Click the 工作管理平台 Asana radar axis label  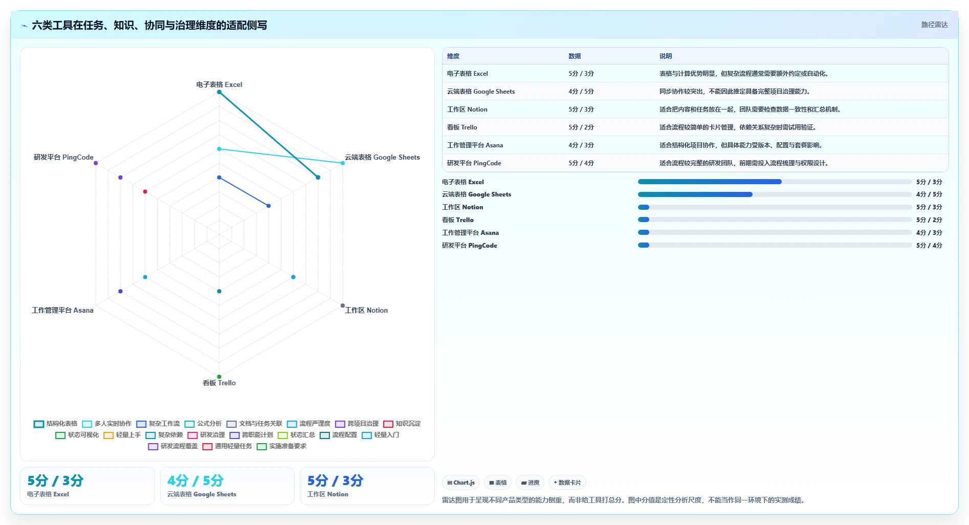pos(62,310)
